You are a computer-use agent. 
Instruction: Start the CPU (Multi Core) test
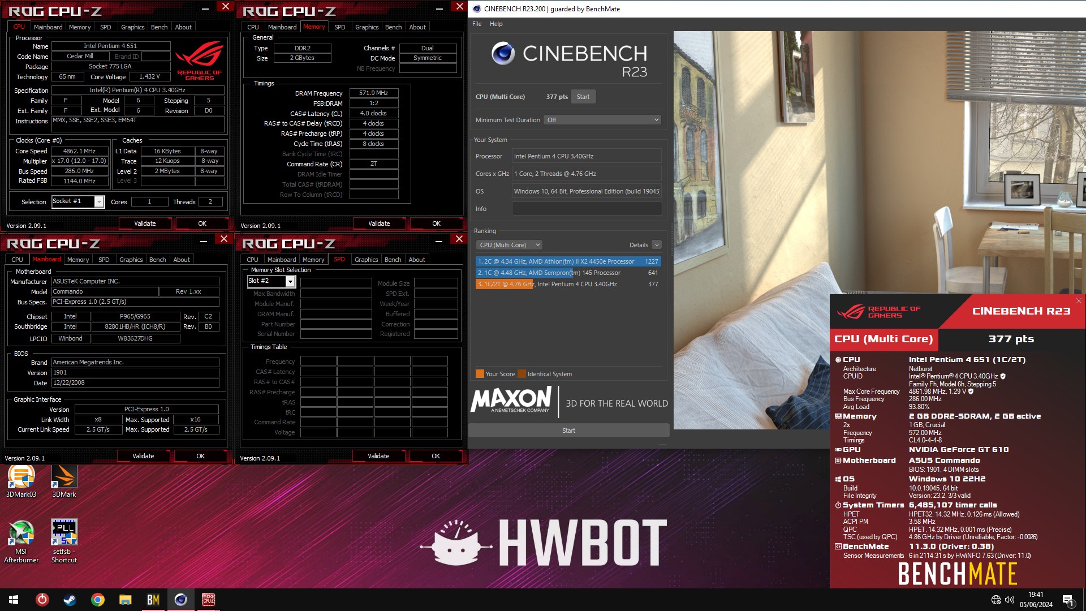click(x=583, y=97)
